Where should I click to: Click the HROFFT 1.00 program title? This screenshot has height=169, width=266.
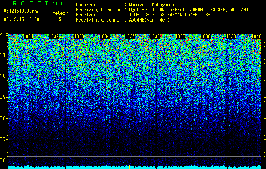[33, 3]
